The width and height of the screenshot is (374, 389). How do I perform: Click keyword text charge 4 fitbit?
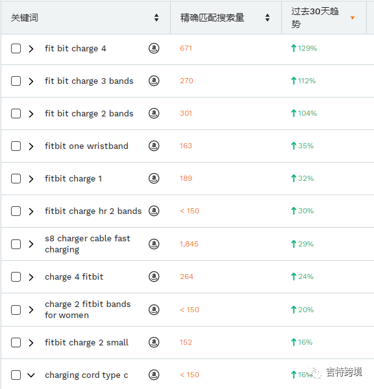click(x=74, y=276)
